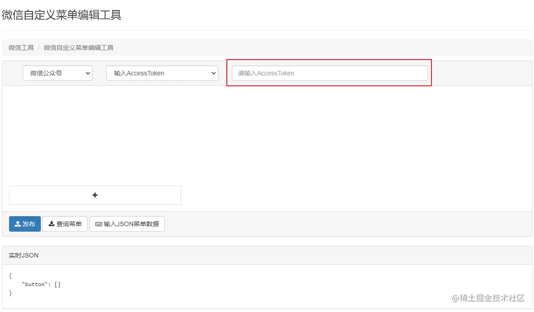The height and width of the screenshot is (312, 534).
Task: Click the "button": [] JSON line
Action: (41, 284)
